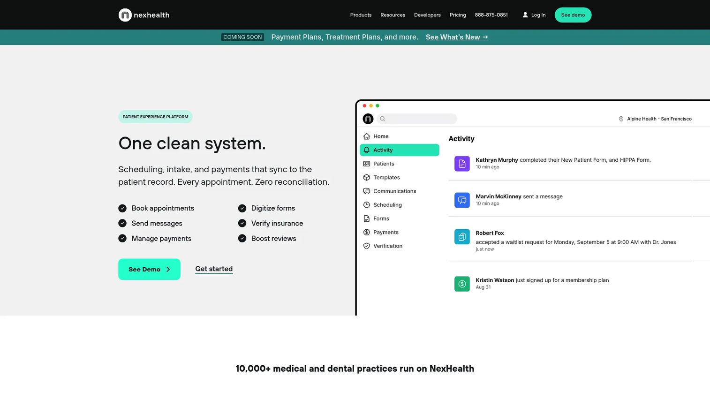Click the Patient Experience Platform badge
Screen dimensions: 710x399
click(x=155, y=117)
